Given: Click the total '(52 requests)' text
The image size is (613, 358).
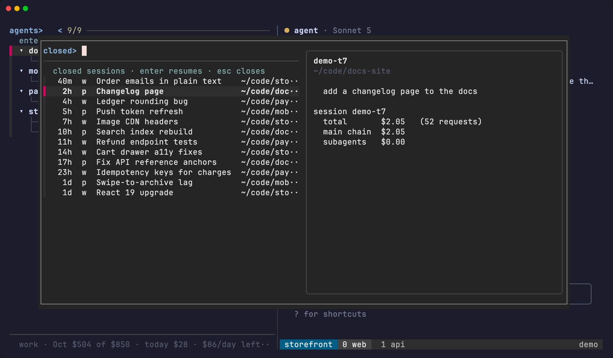Looking at the screenshot, I should click(x=451, y=122).
